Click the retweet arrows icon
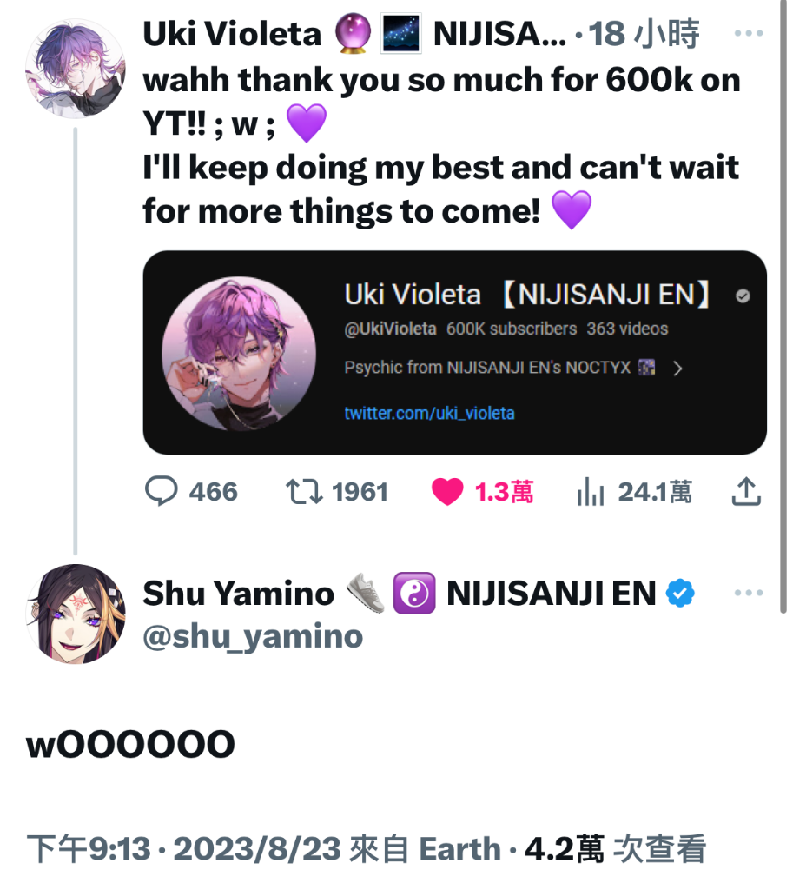Viewport: 793px width, 890px height. [304, 492]
